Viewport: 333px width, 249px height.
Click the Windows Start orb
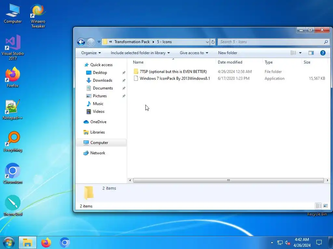pyautogui.click(x=8, y=243)
